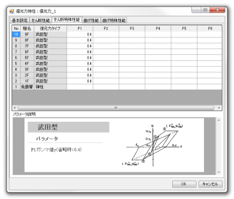234x199 pixels.
Task: Click the table's right scroll arrow
Action: point(219,108)
